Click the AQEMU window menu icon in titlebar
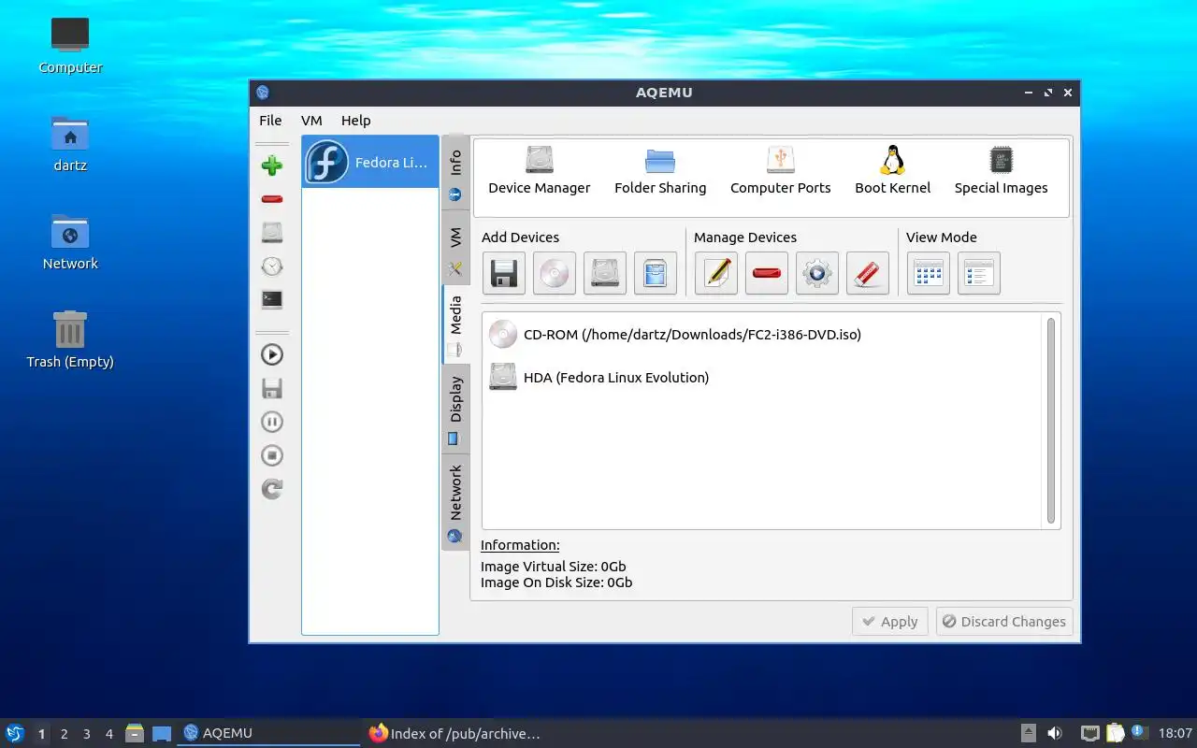 [263, 93]
